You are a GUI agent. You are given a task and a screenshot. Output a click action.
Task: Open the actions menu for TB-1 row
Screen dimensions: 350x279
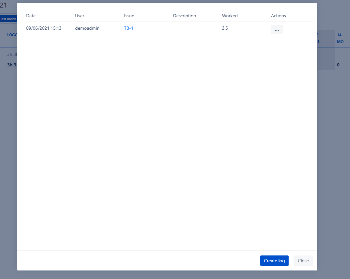click(277, 29)
